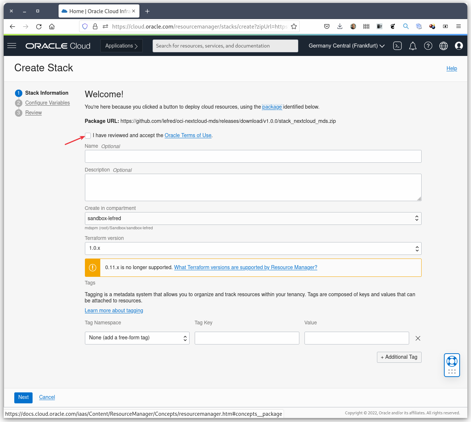The height and width of the screenshot is (422, 471).
Task: Reload the current page
Action: tap(39, 26)
